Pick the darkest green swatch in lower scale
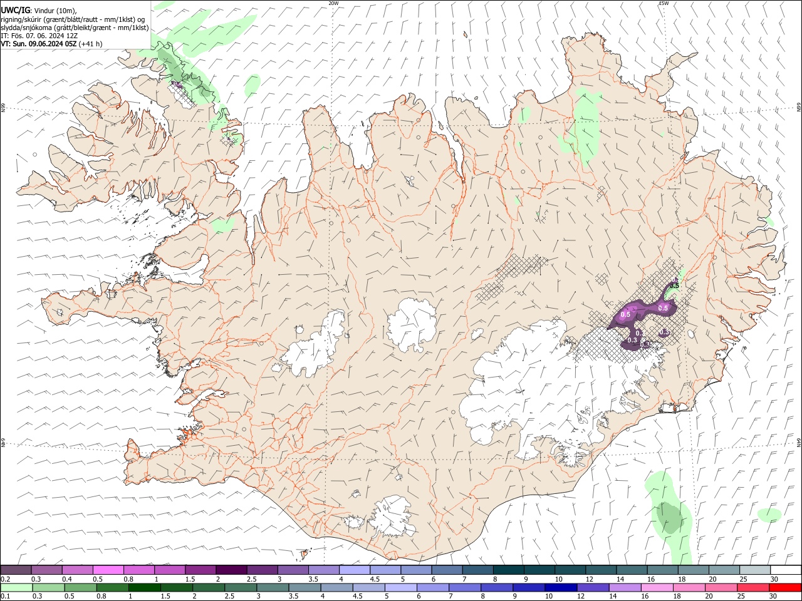Image resolution: width=802 pixels, height=601 pixels. pos(145,587)
